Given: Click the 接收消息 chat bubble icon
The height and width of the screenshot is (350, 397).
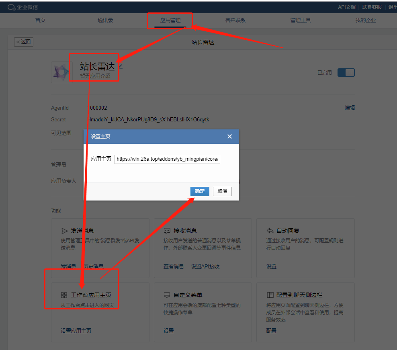Looking at the screenshot, I should coord(167,231).
